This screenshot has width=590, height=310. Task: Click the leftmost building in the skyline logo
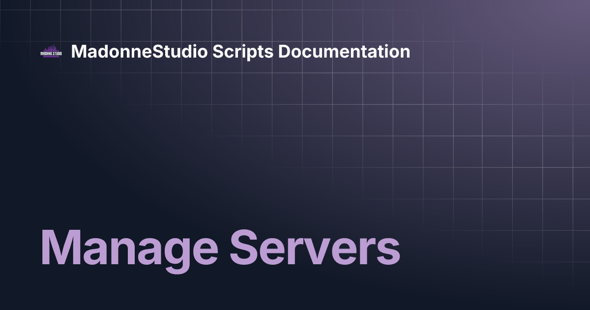tap(45, 50)
